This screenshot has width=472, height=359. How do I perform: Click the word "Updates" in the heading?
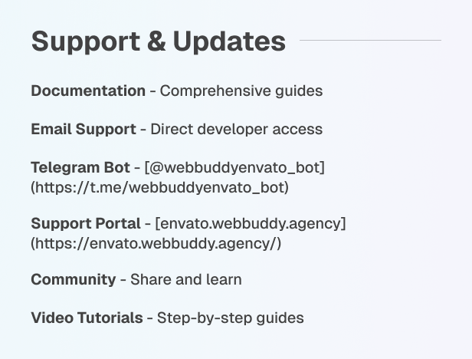tap(229, 41)
